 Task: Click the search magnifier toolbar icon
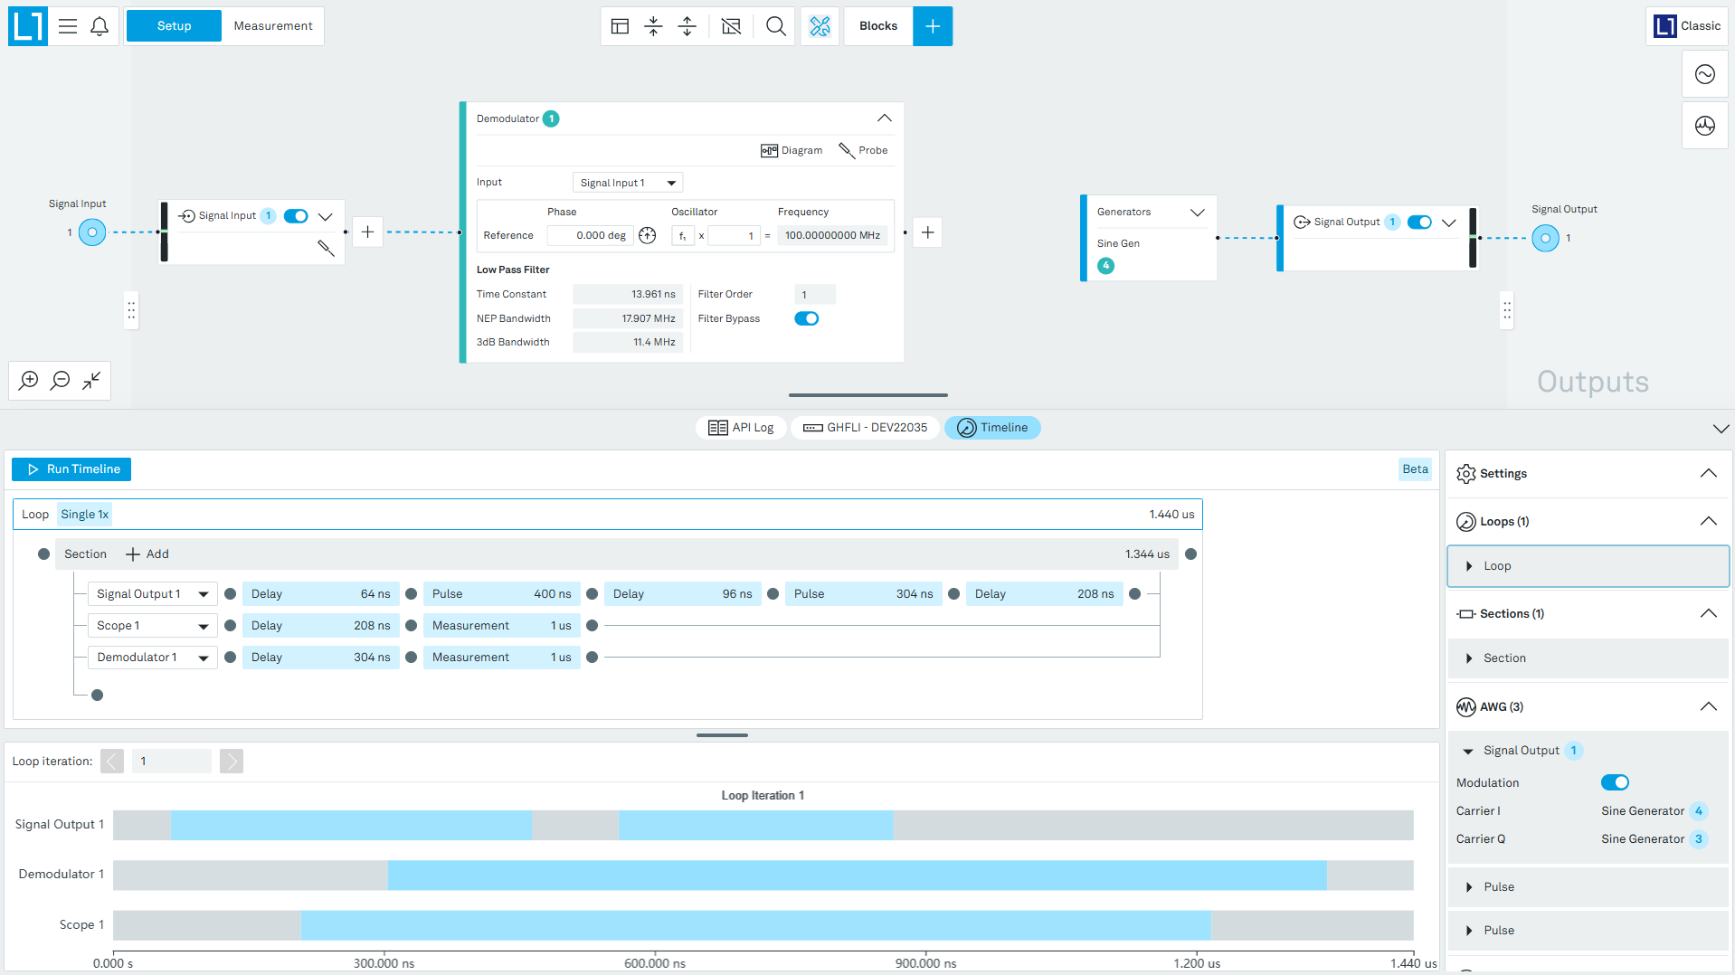tap(775, 26)
